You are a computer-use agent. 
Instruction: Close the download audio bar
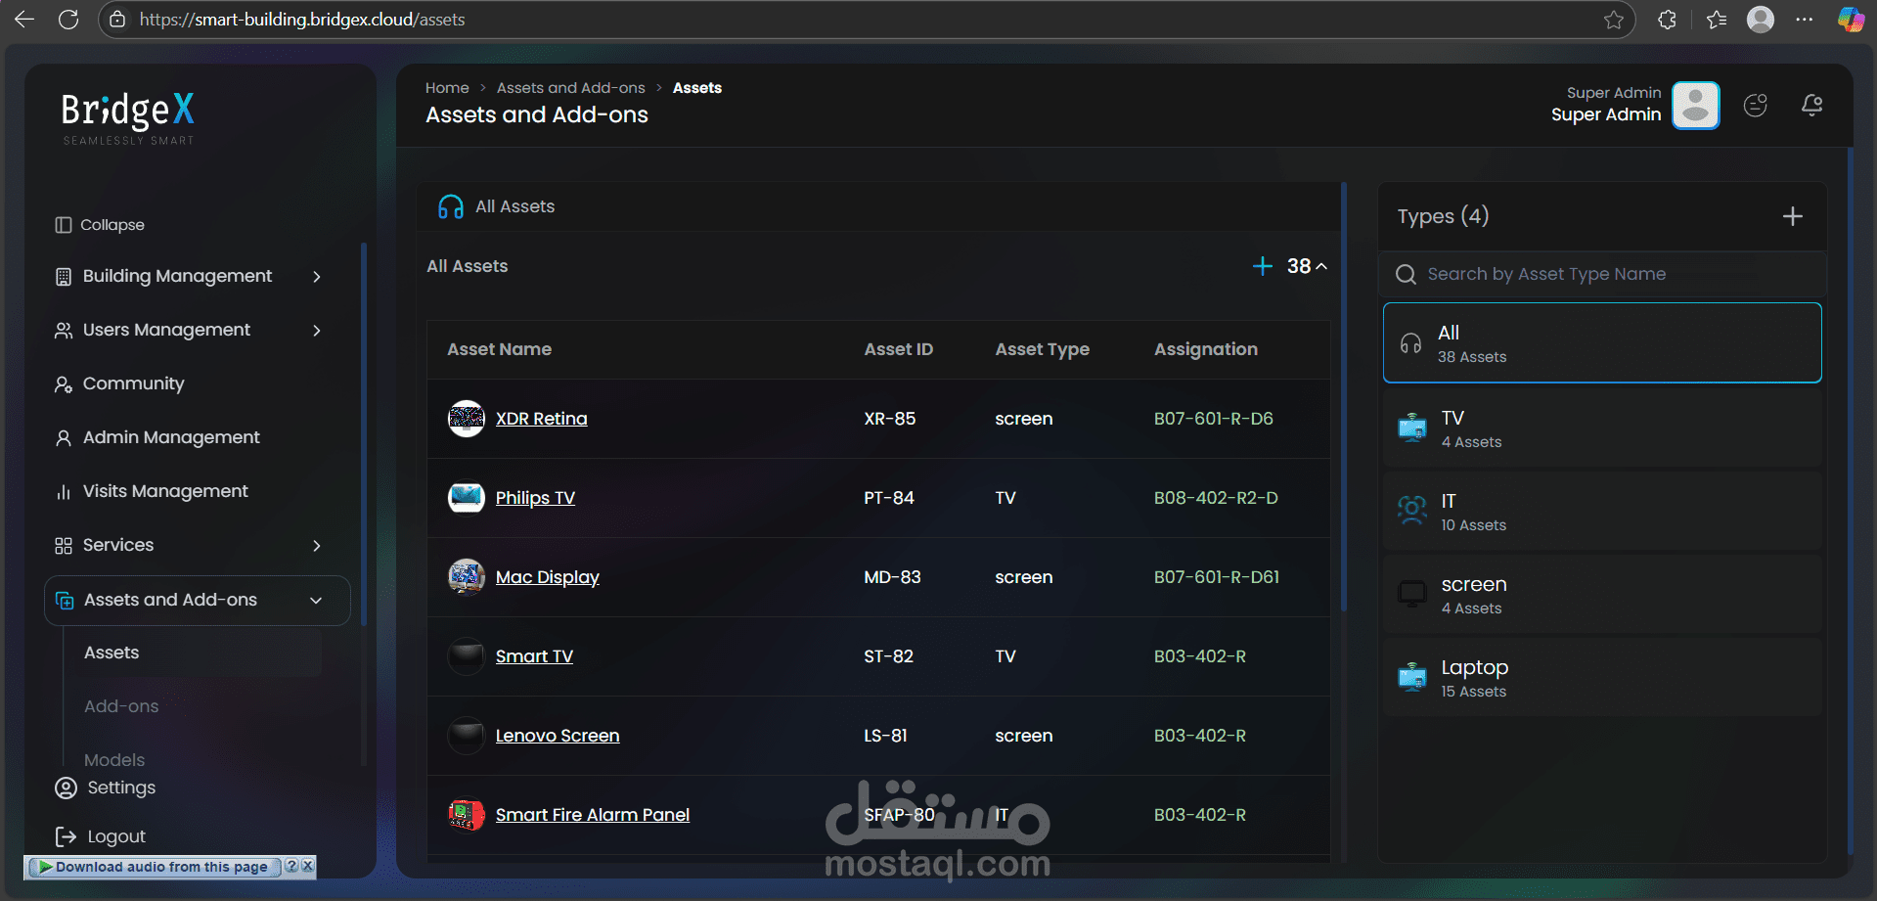click(x=308, y=866)
